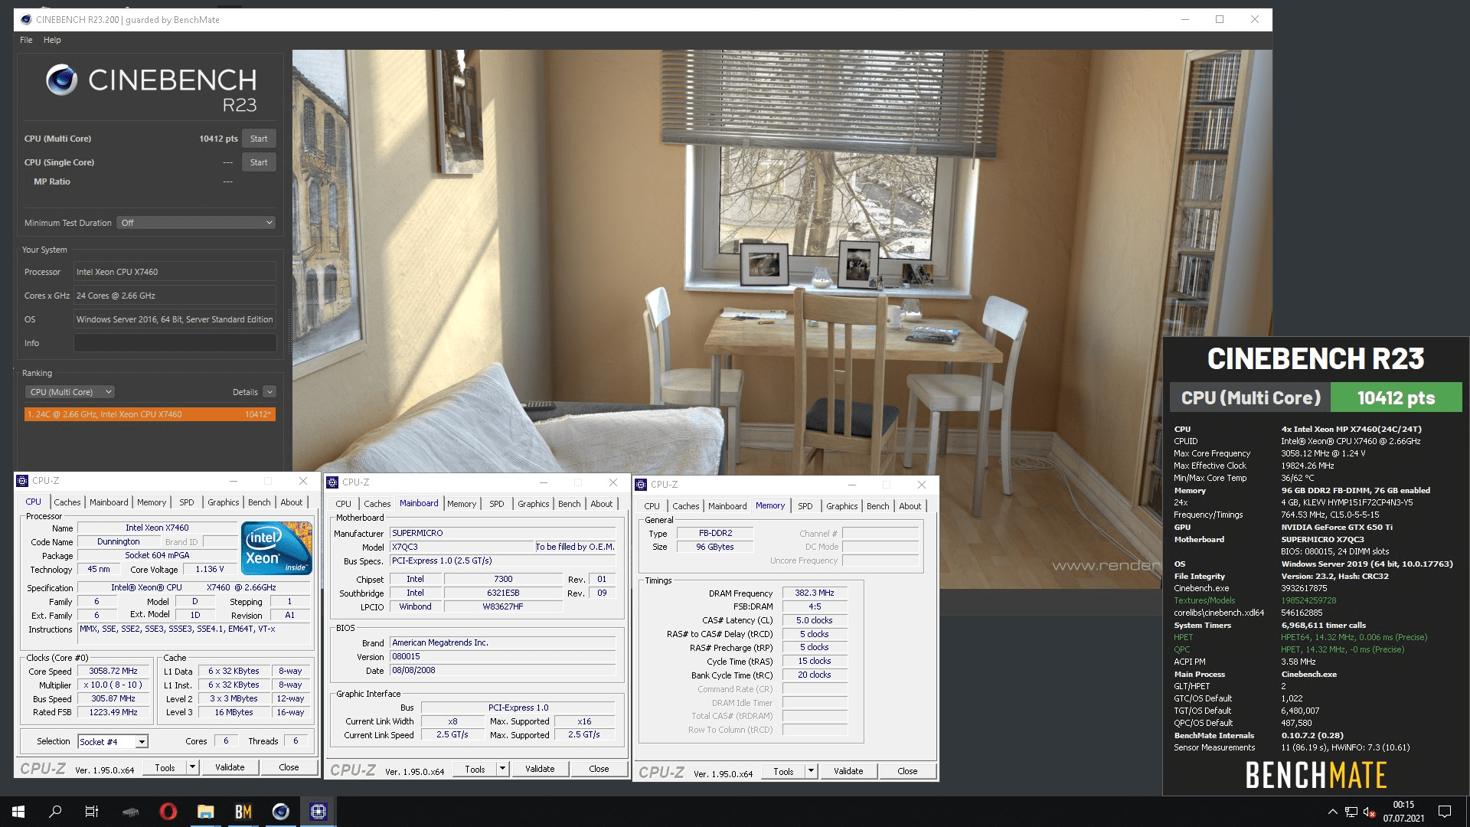Click Validate in Memory window
Viewport: 1470px width, 827px height.
tap(848, 771)
